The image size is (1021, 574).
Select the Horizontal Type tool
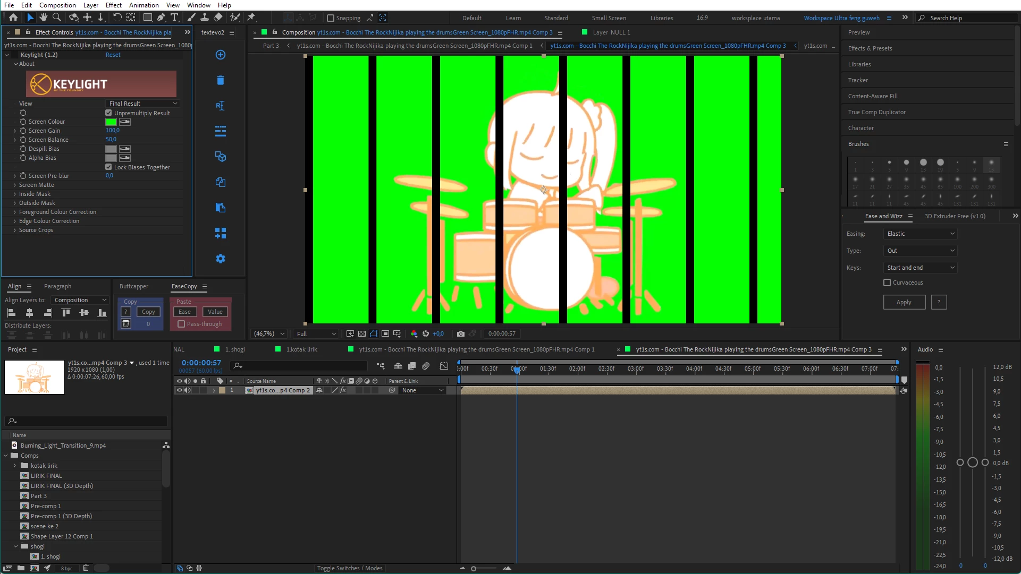click(174, 18)
